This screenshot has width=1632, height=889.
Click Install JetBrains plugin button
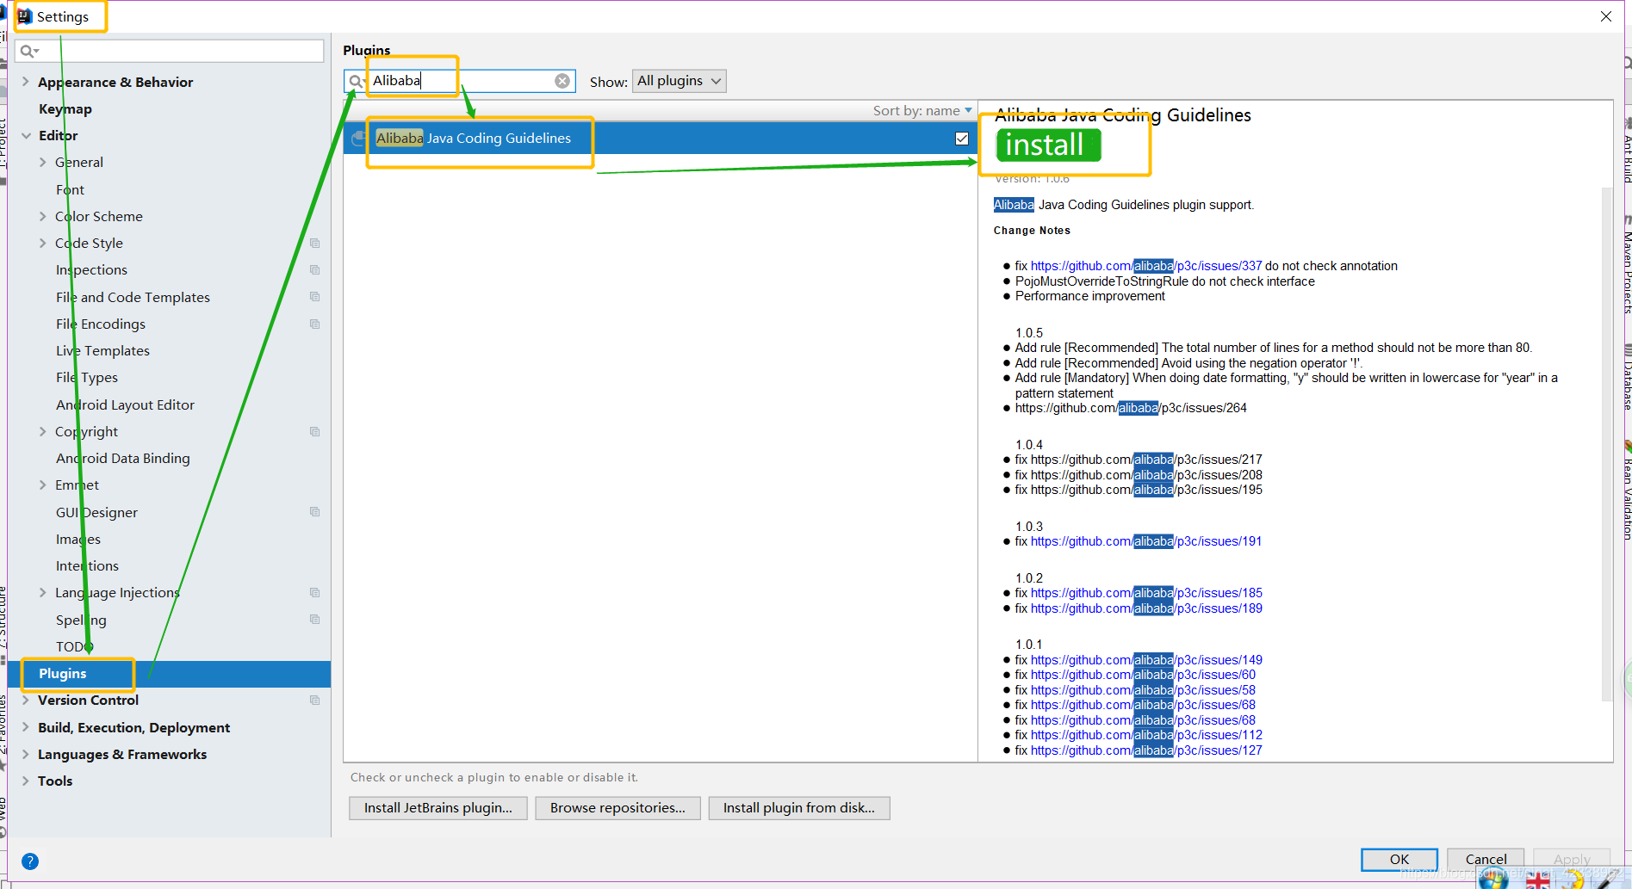(x=438, y=808)
